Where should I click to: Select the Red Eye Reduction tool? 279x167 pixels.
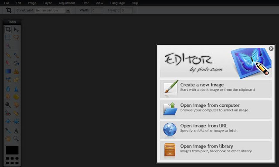point(8,113)
